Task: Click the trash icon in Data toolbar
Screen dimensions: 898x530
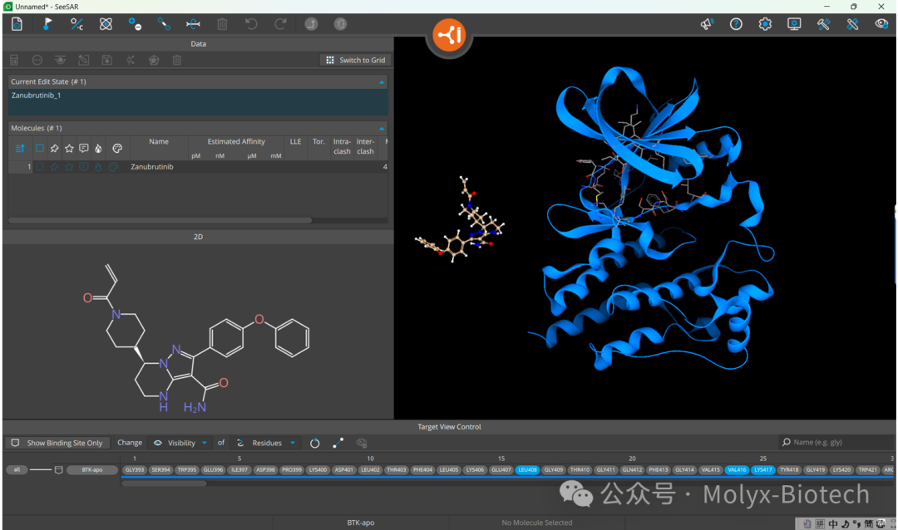Action: (177, 60)
